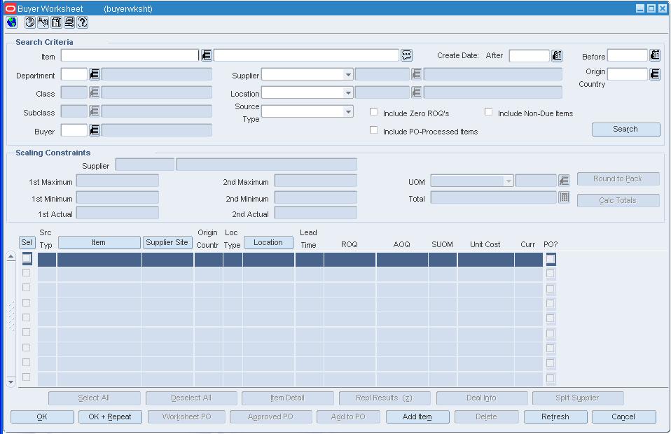
Task: Click the Supplier Site column header button
Action: pos(167,242)
